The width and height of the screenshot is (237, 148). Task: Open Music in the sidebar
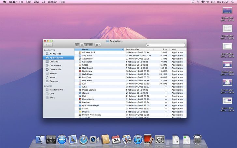coord(58,77)
